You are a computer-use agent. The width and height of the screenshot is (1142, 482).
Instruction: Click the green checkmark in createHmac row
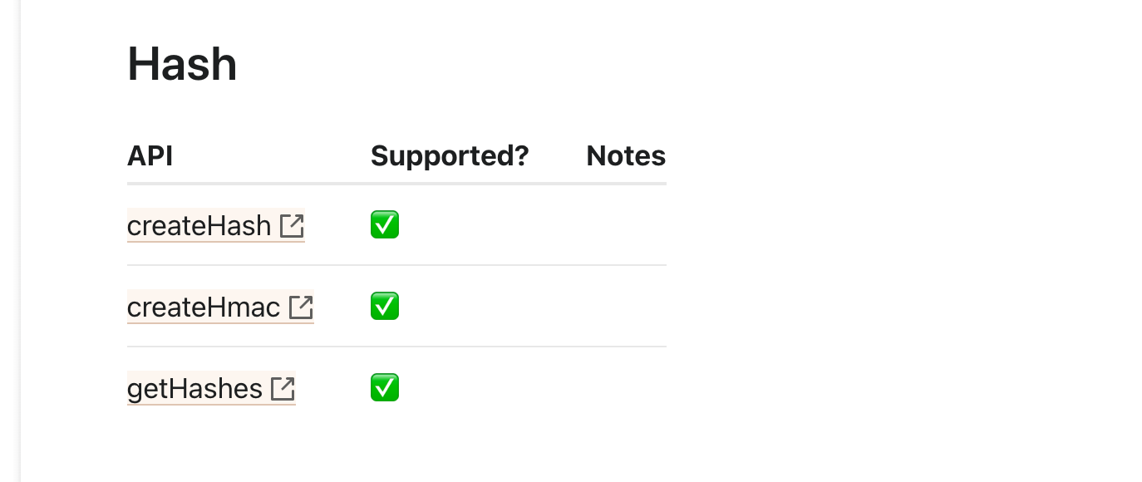click(385, 306)
